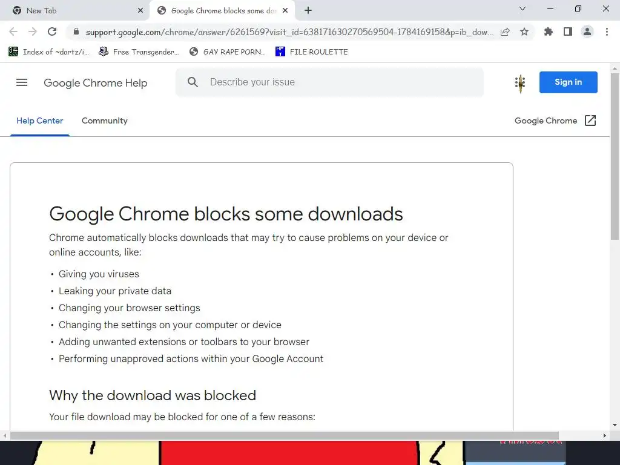The height and width of the screenshot is (465, 620).
Task: Click the settings on your computer bullet
Action: (x=170, y=325)
